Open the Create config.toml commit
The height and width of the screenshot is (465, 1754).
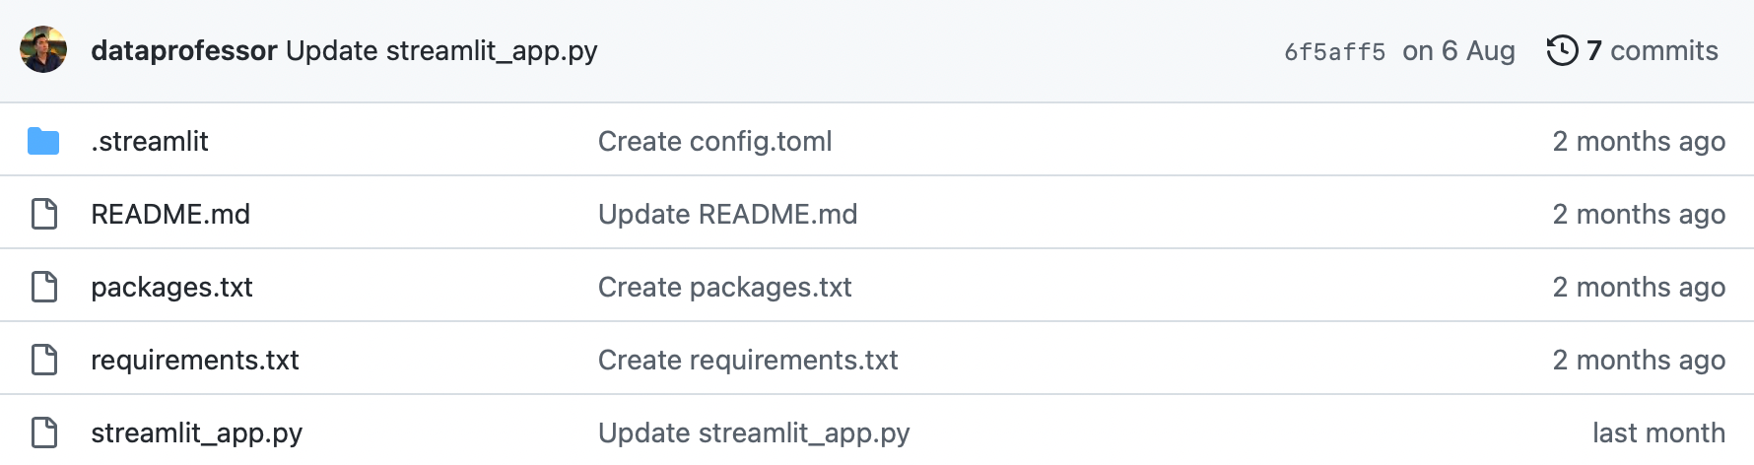714,142
